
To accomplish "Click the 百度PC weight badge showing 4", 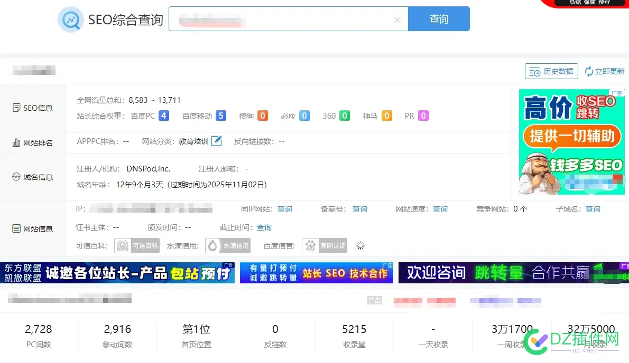I will coord(165,115).
